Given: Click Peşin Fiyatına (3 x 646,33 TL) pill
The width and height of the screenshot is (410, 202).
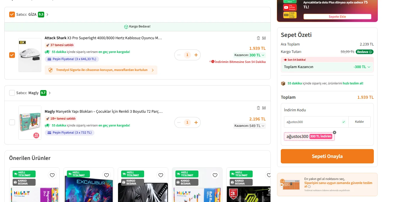Looking at the screenshot, I should pyautogui.click(x=72, y=59).
